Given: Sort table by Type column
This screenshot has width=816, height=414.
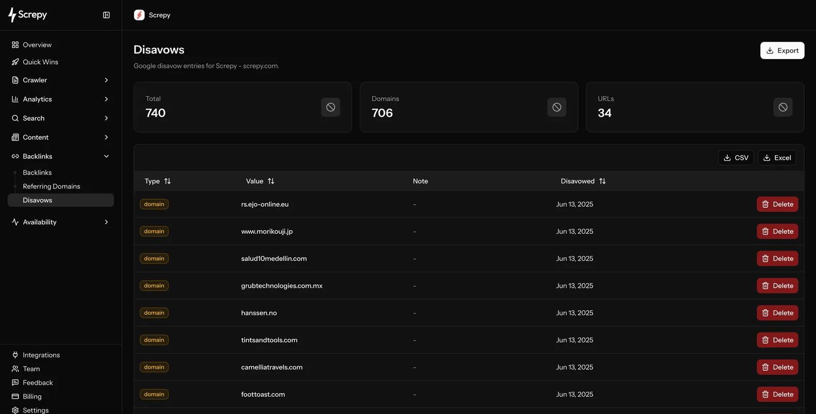Looking at the screenshot, I should tap(158, 181).
